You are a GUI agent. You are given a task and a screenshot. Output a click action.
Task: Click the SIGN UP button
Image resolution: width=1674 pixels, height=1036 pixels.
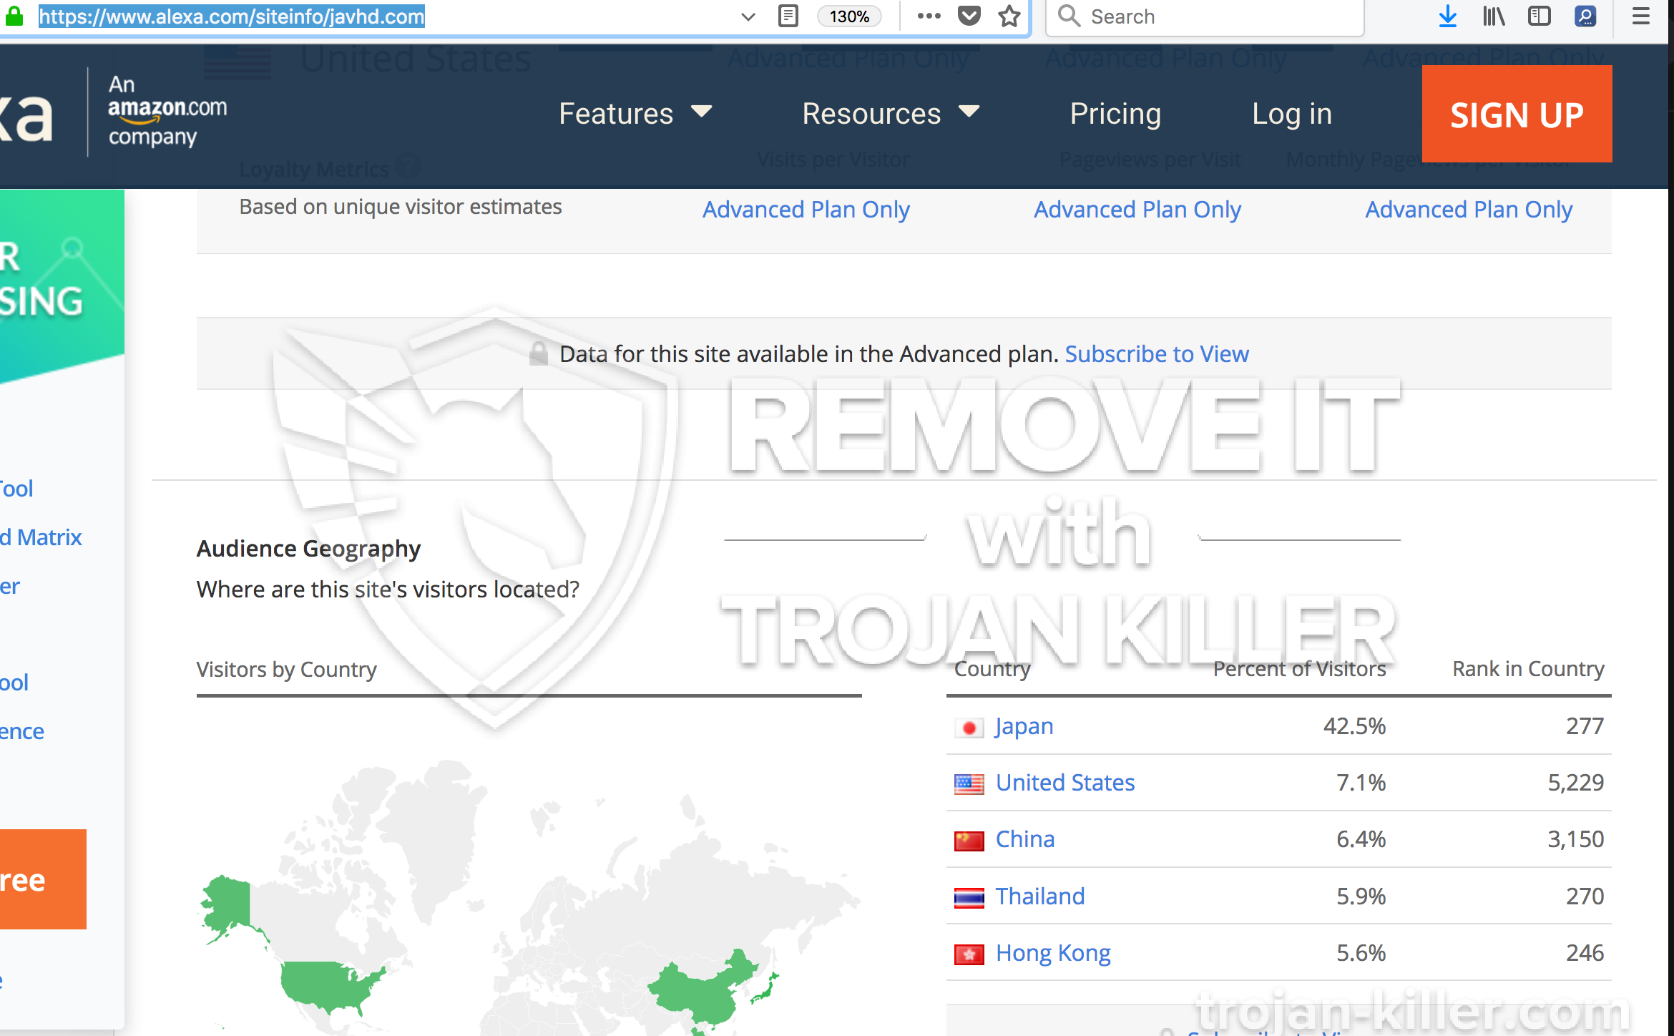pyautogui.click(x=1516, y=114)
